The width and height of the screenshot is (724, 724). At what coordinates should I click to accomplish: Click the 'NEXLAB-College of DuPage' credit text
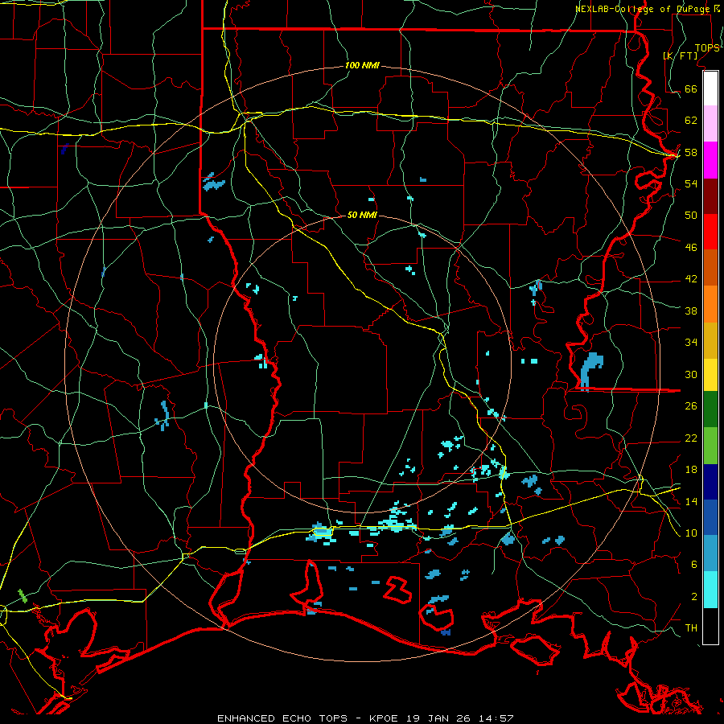[641, 9]
